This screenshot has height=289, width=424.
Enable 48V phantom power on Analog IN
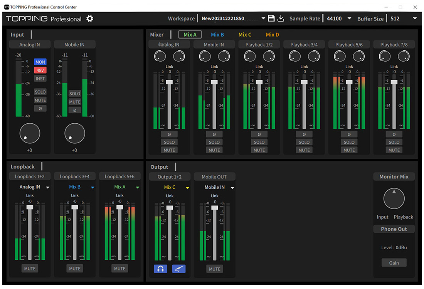coord(40,70)
